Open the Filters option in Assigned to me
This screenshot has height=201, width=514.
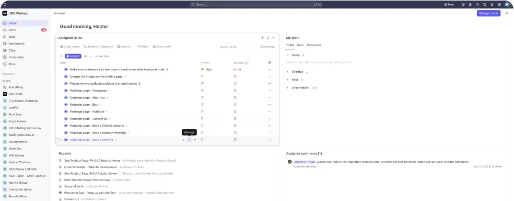click(x=143, y=46)
